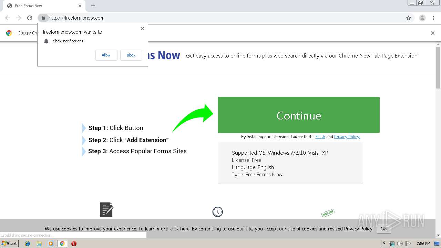Image resolution: width=441 pixels, height=248 pixels.
Task: Click 'Step 2: Click Add Extension' text
Action: (129, 140)
